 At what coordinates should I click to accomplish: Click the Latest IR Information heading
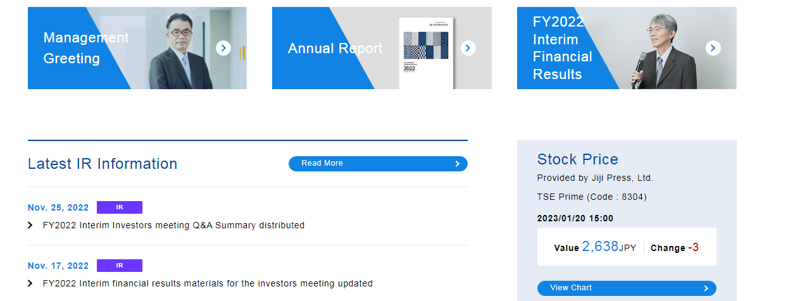pyautogui.click(x=103, y=164)
